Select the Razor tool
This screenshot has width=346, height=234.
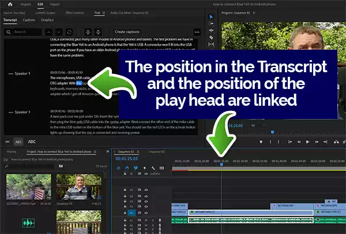pyautogui.click(x=211, y=38)
